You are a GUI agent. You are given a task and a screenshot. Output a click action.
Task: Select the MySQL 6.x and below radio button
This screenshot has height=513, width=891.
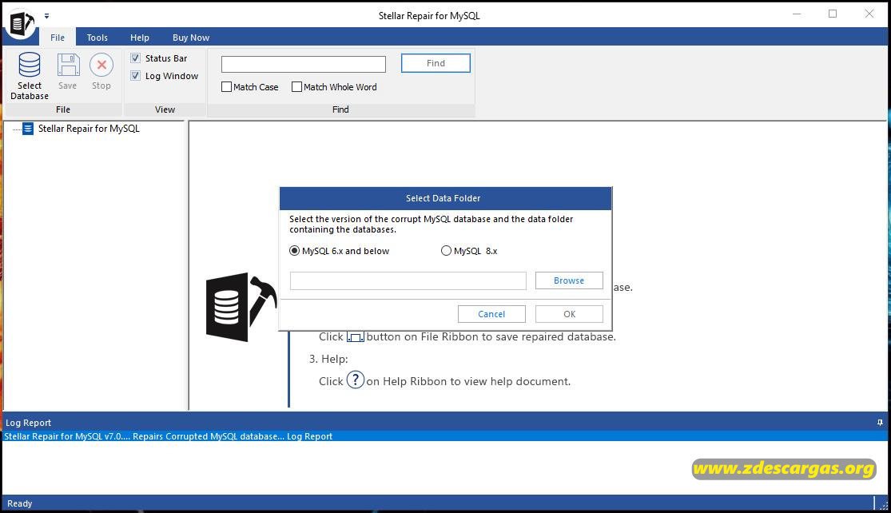point(294,251)
